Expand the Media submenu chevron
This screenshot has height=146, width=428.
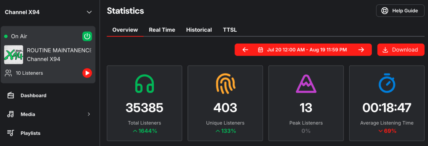(89, 114)
